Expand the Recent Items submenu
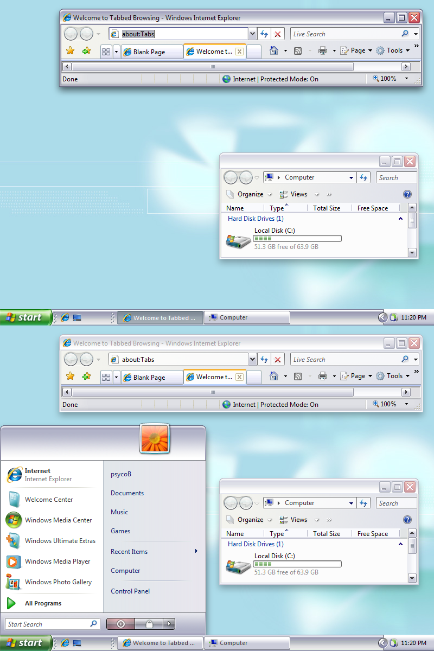 [x=154, y=552]
